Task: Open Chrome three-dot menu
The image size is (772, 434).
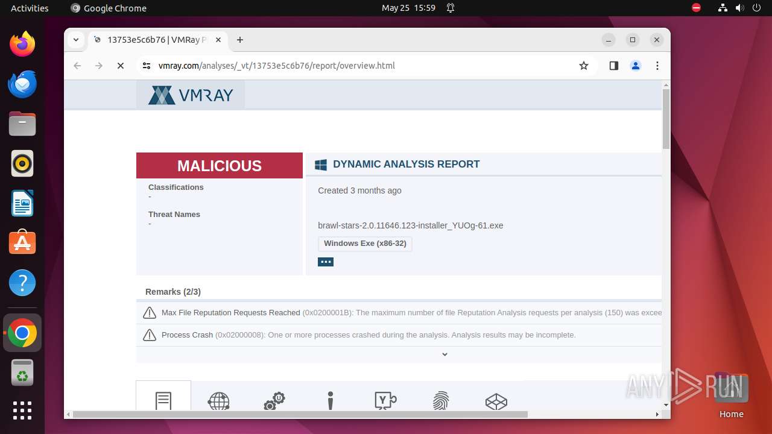Action: pyautogui.click(x=657, y=66)
